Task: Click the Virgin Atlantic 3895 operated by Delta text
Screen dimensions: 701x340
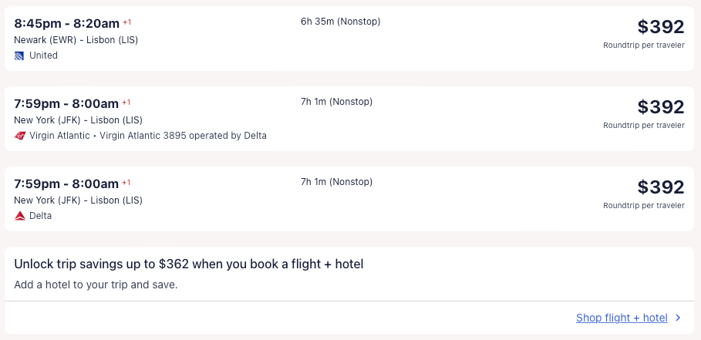Action: coord(183,136)
